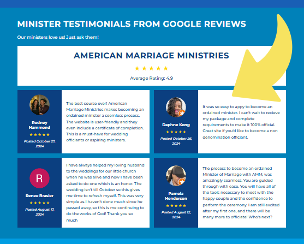Click the orange star badge on Pamela Henderson's photo
Screen dimensions: 304x244
tap(182, 182)
